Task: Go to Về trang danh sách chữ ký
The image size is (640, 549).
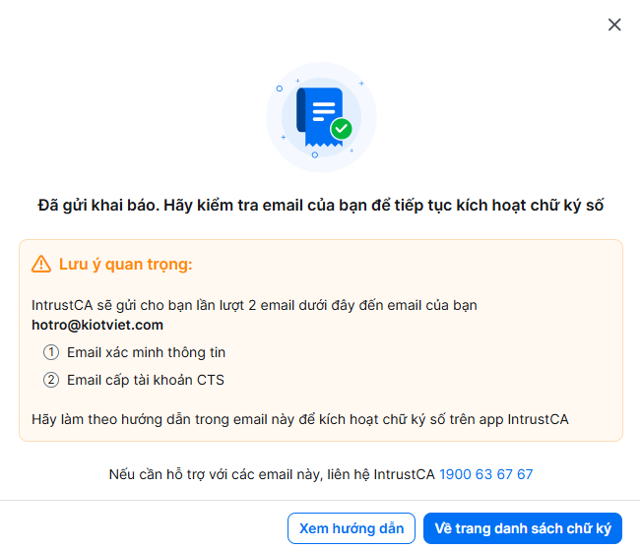Action: 523,528
